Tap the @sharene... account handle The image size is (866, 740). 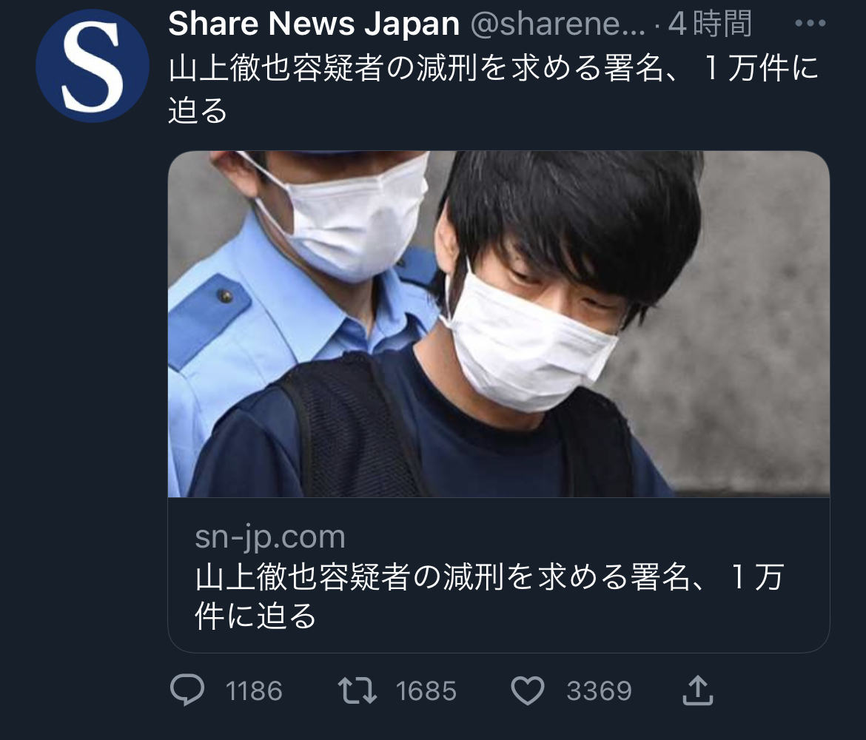[558, 24]
